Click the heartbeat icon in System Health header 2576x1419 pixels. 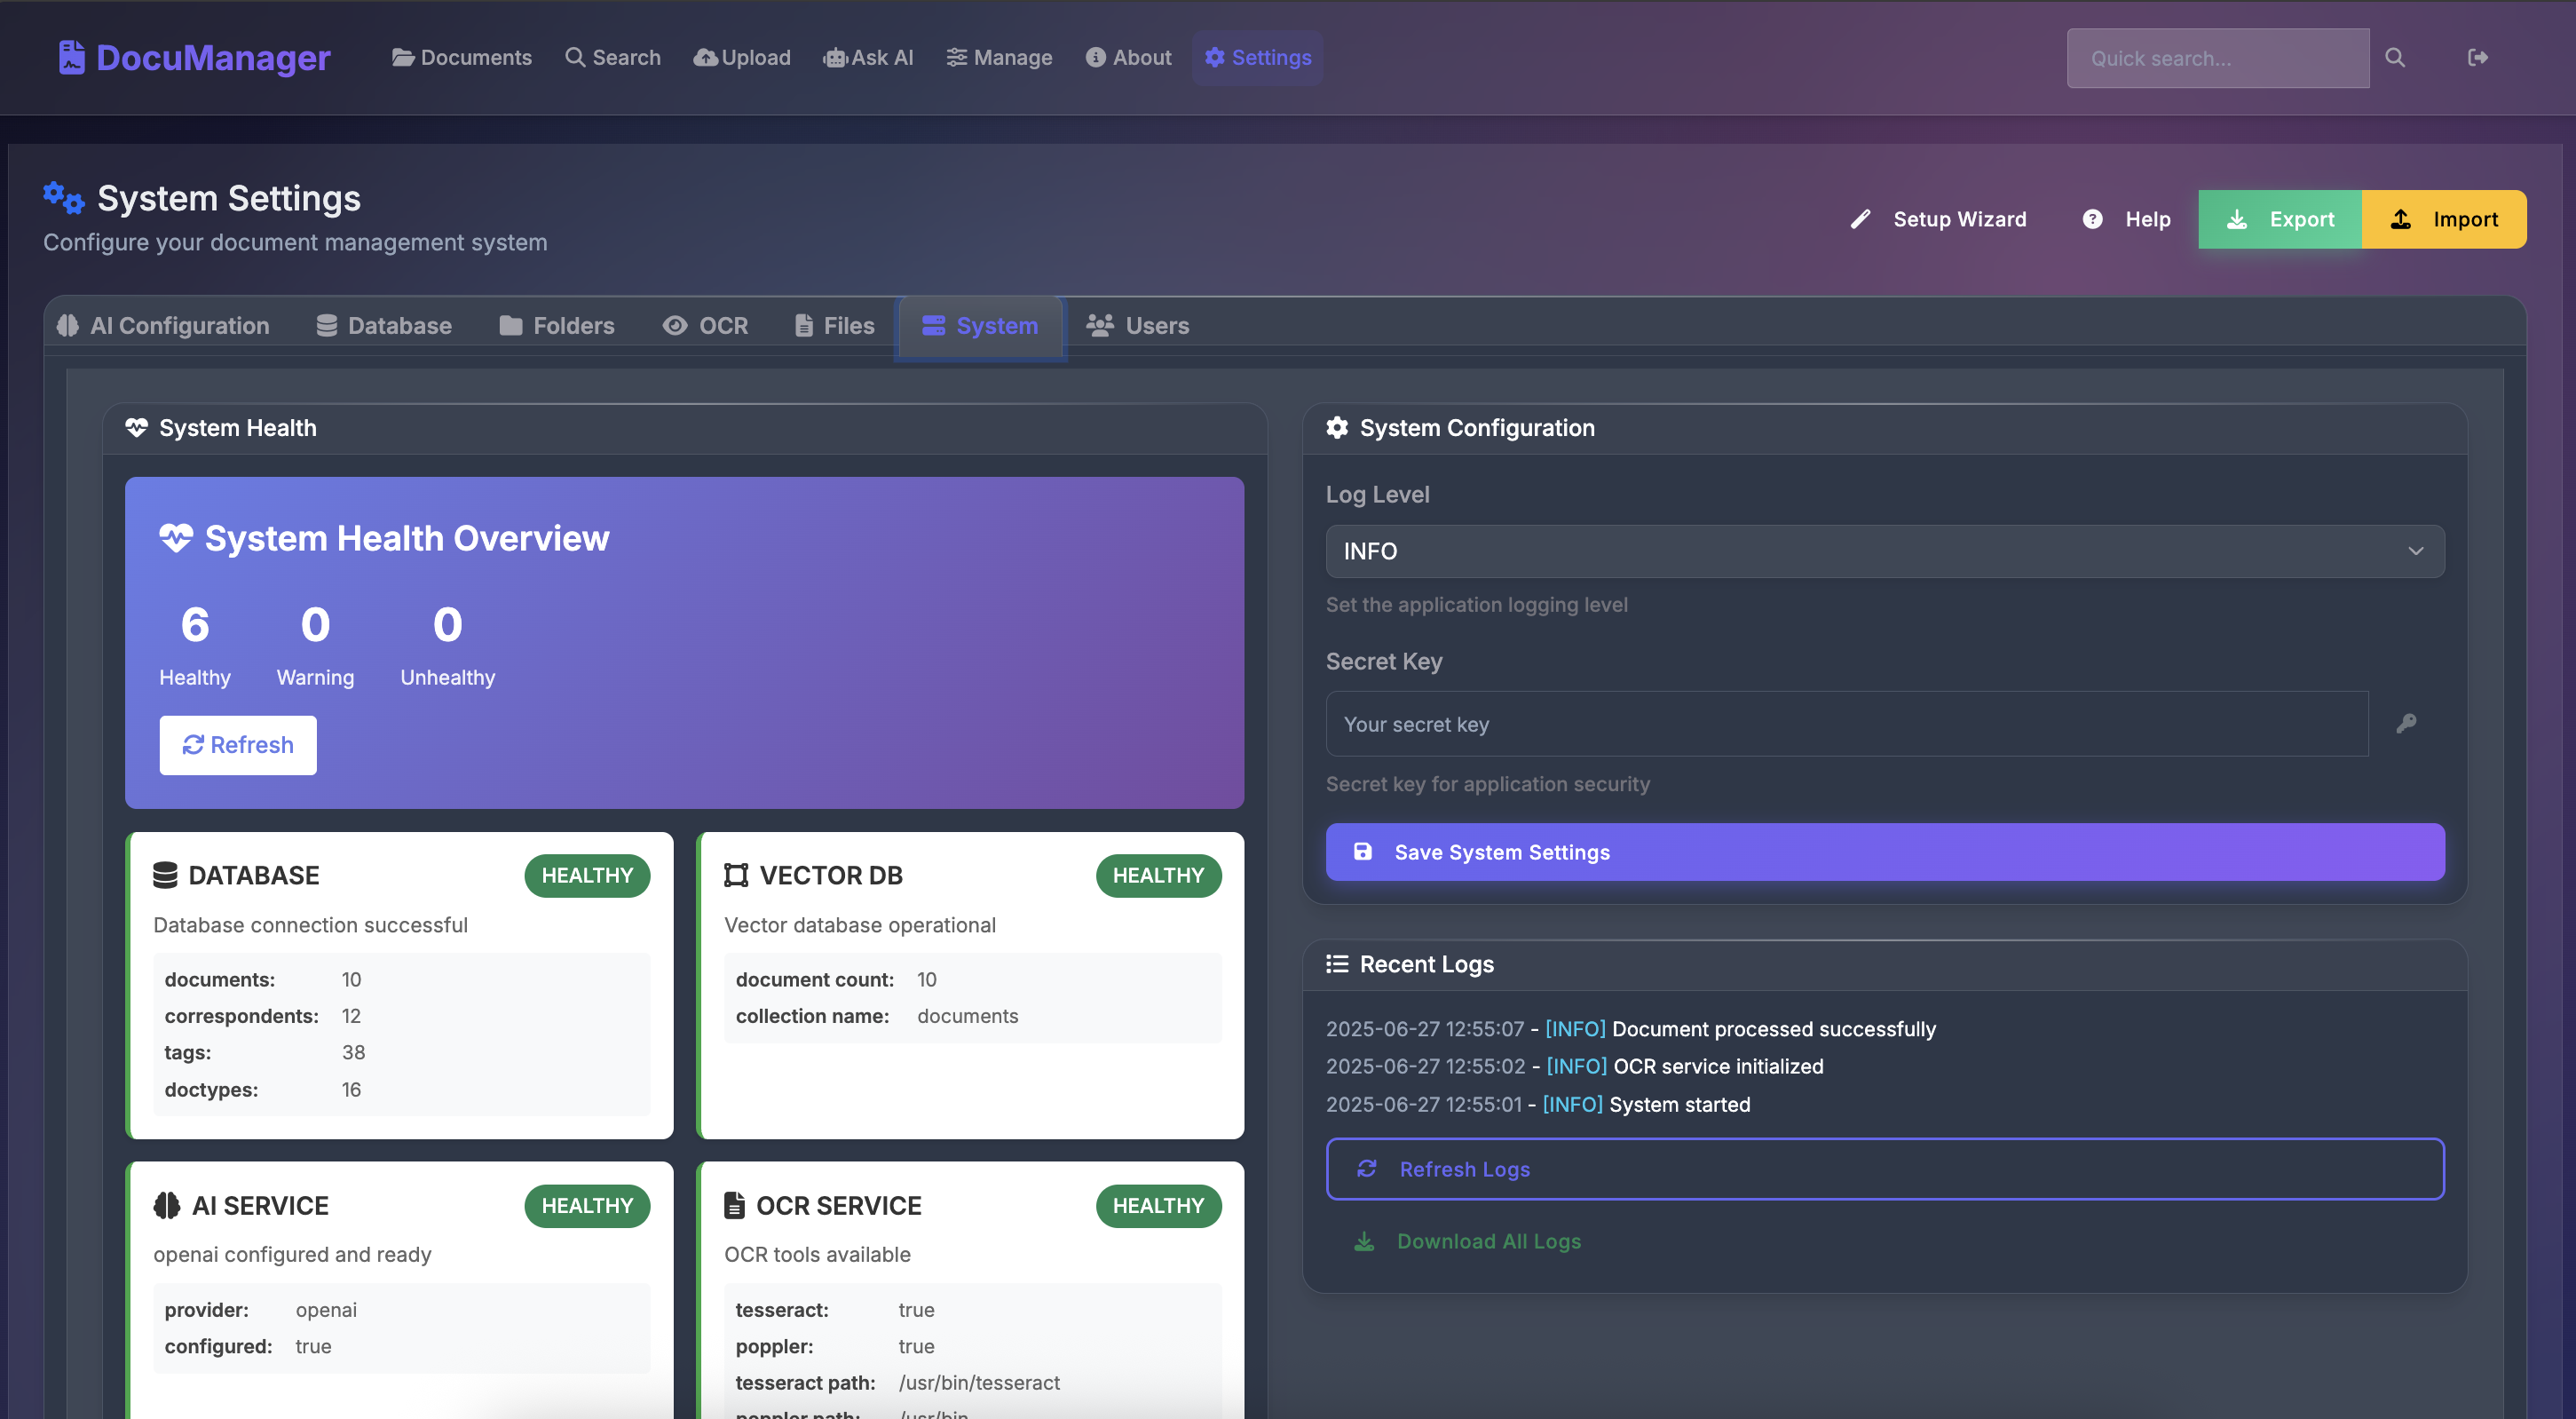[136, 428]
